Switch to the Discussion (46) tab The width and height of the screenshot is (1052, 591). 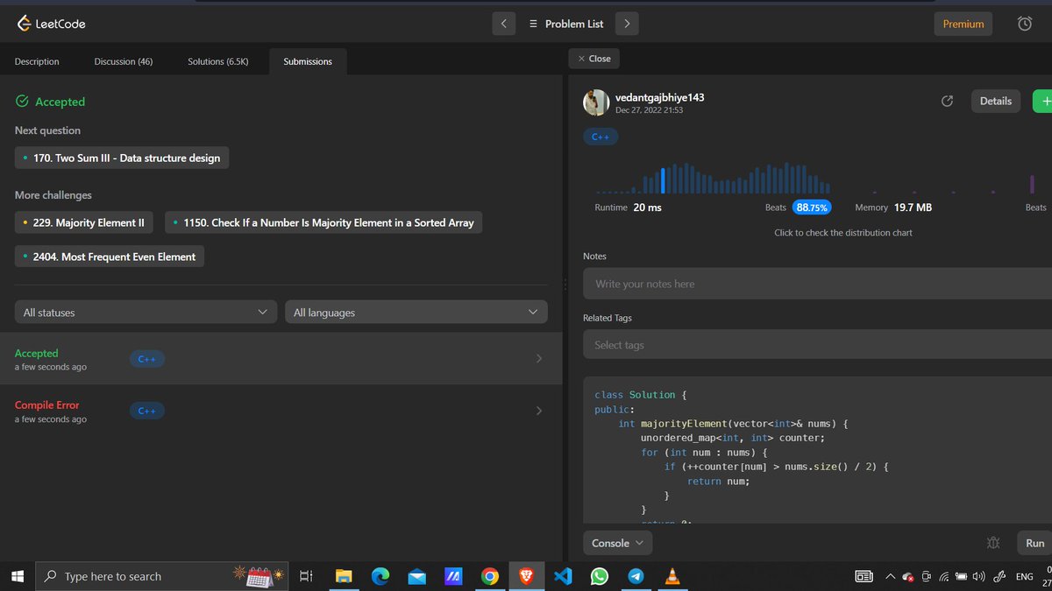click(x=124, y=61)
